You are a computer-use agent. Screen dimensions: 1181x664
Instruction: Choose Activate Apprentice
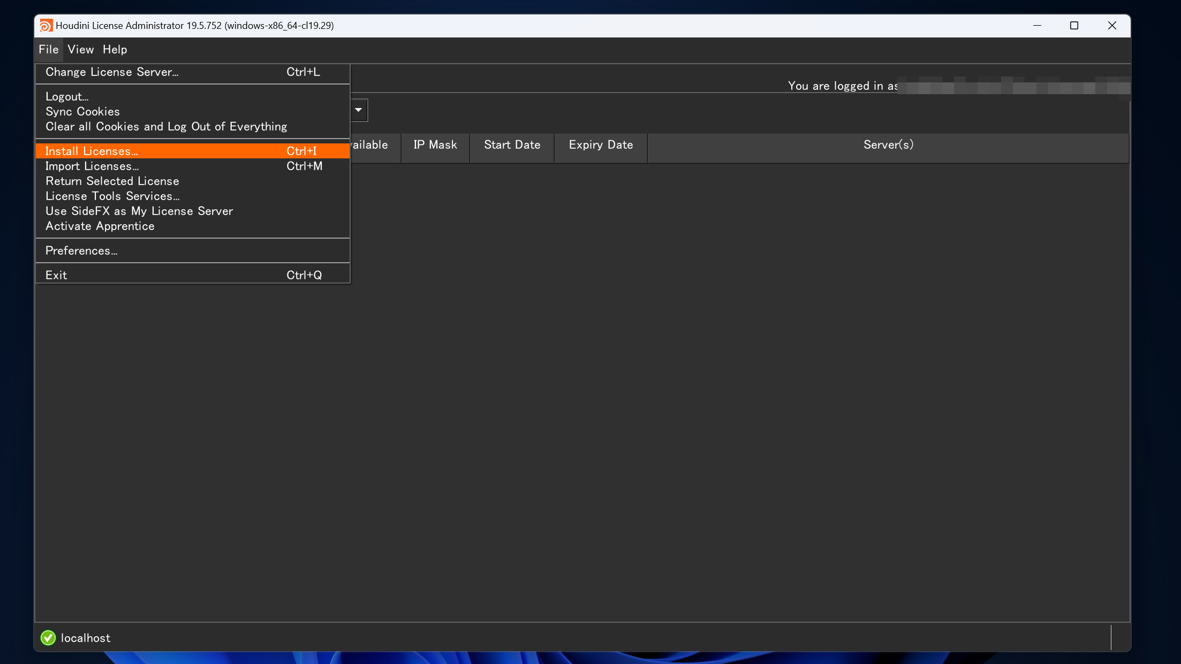193,226
